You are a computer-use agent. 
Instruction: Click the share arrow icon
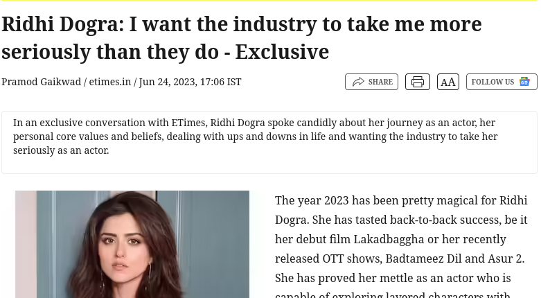[x=358, y=82]
